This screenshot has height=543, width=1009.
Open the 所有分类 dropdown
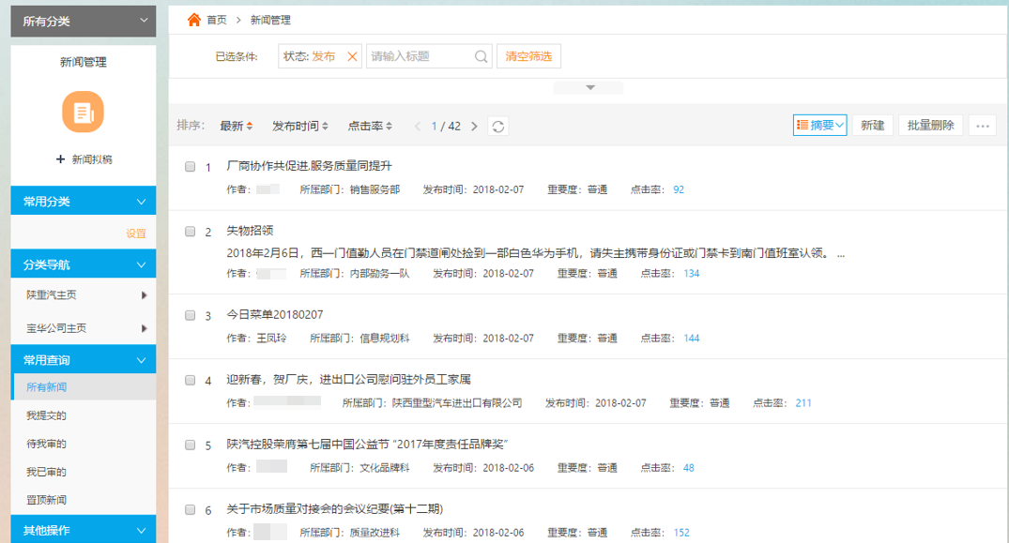(x=83, y=21)
